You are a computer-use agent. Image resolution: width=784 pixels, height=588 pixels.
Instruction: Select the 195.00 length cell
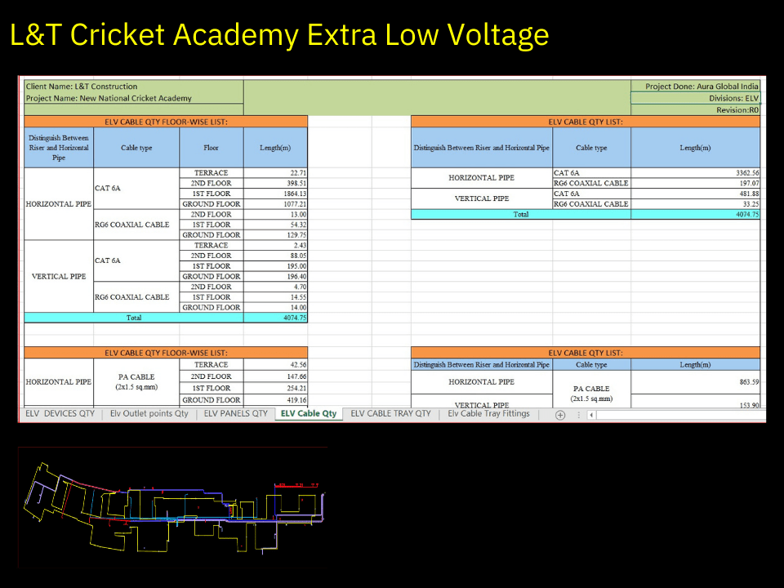point(275,266)
